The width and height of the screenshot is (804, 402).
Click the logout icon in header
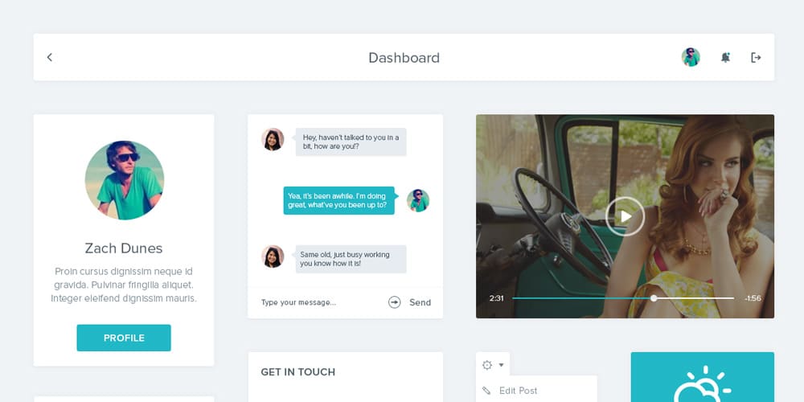(756, 57)
